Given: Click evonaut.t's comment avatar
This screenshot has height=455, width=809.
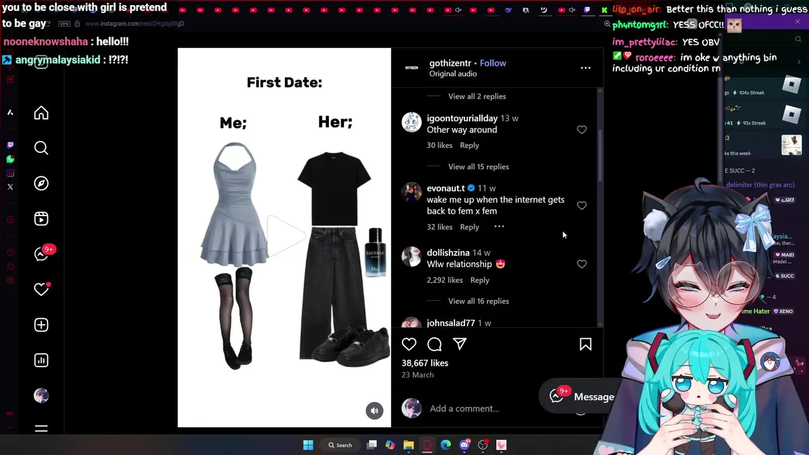Looking at the screenshot, I should 411,192.
